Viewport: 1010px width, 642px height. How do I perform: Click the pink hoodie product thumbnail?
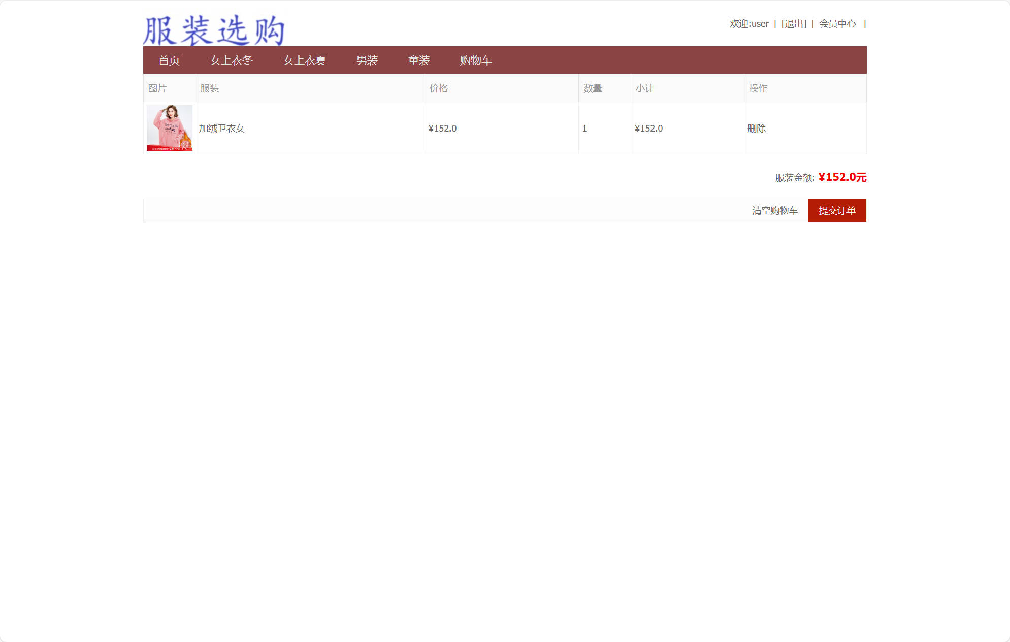click(x=169, y=128)
